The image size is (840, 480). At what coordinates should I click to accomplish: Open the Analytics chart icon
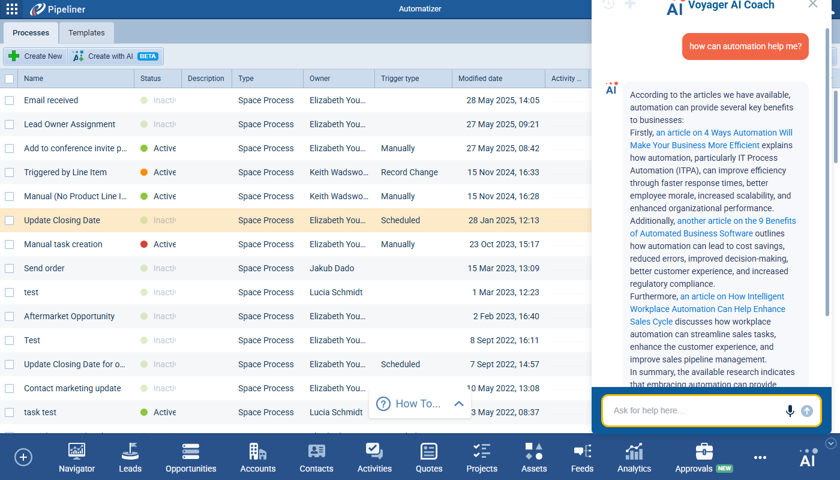point(634,452)
